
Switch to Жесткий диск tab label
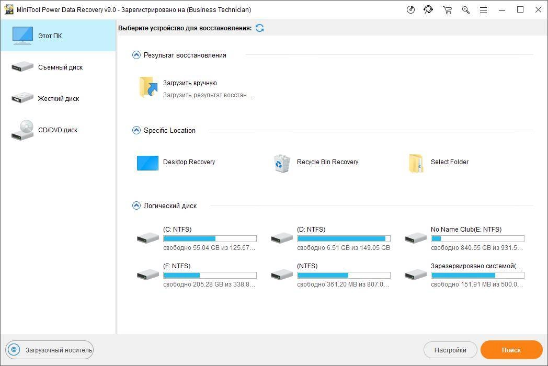click(59, 99)
